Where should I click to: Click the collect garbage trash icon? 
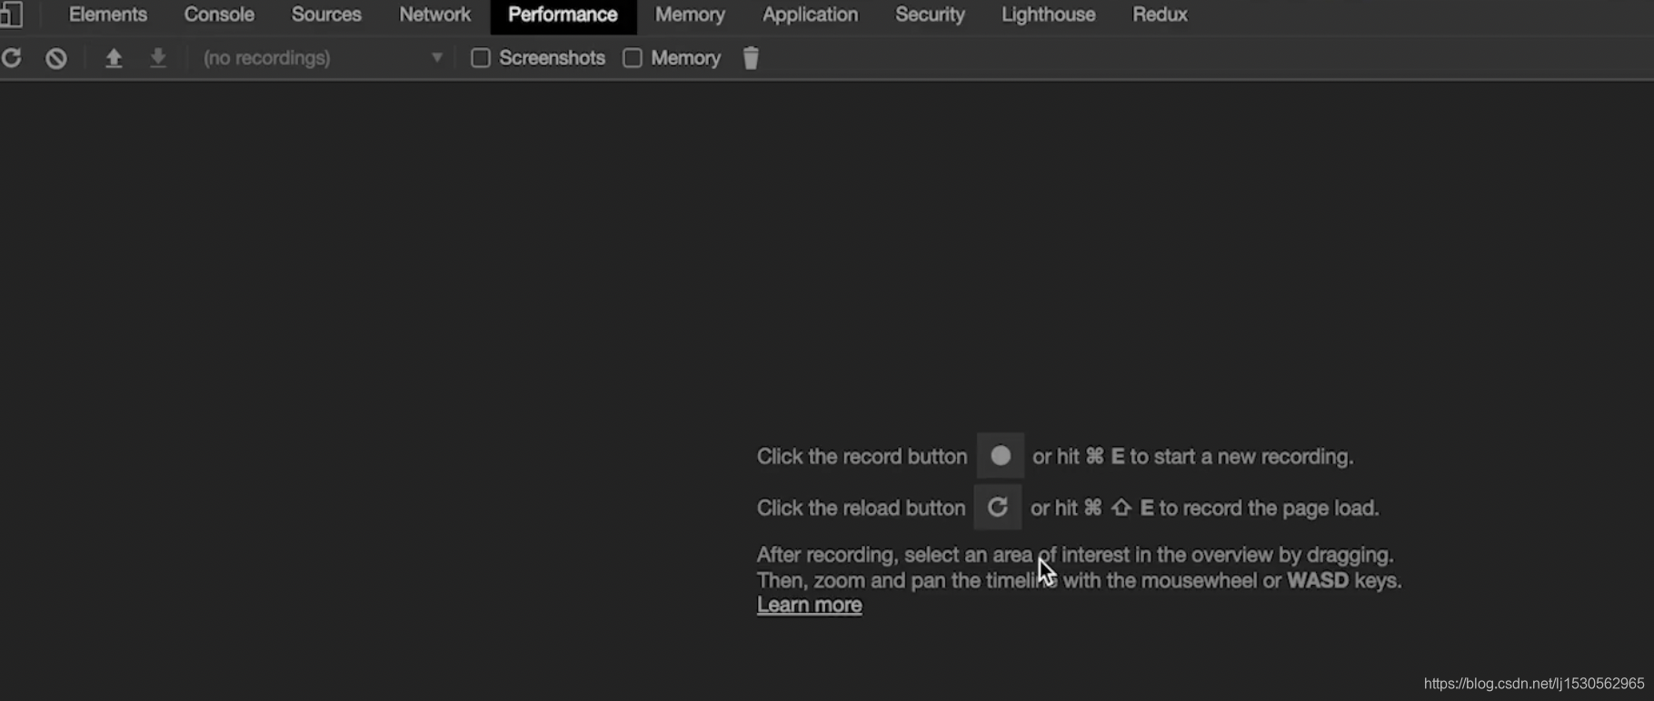[x=751, y=58]
